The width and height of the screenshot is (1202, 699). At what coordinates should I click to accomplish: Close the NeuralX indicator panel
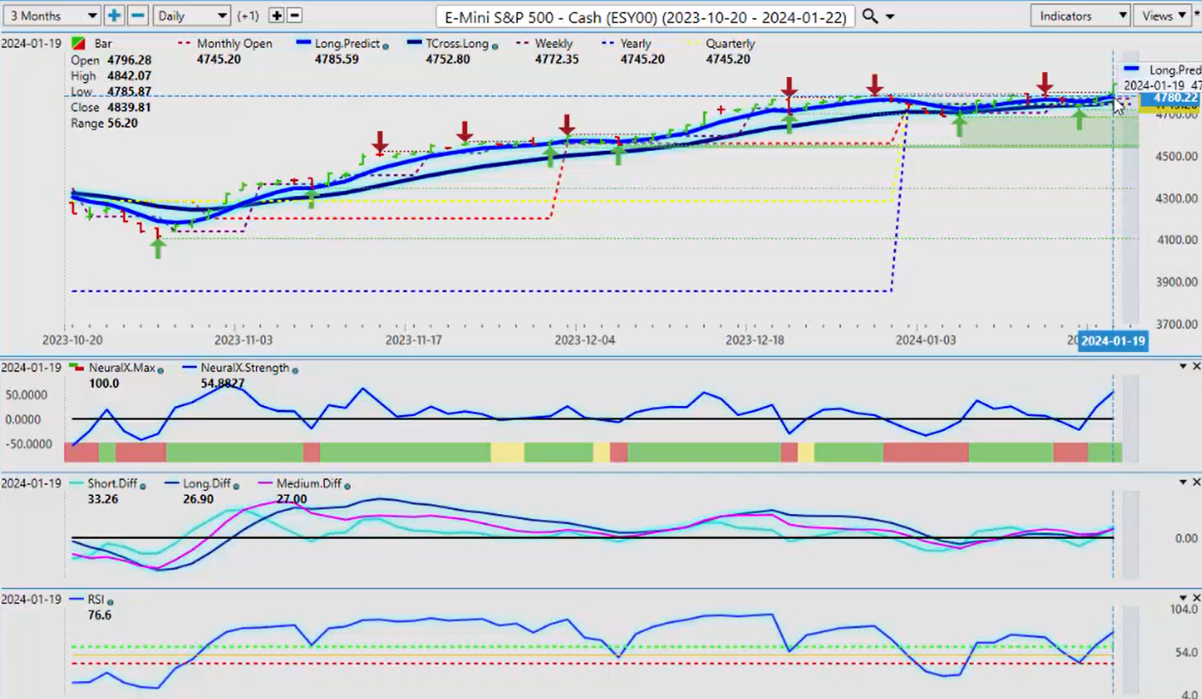coord(1196,366)
